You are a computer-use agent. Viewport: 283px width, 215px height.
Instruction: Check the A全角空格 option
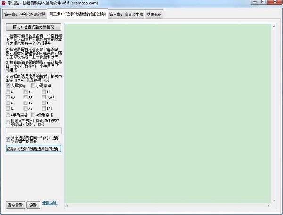click(x=33, y=115)
